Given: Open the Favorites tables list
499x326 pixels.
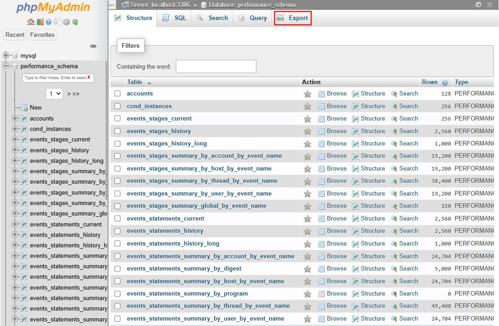Looking at the screenshot, I should [x=42, y=35].
